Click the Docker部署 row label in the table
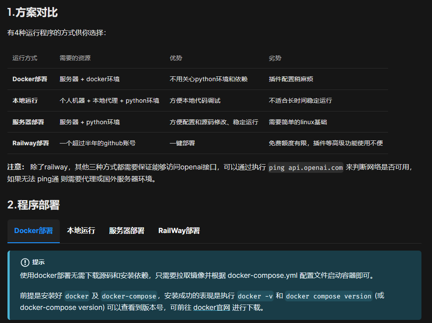Viewport: 432px width, 323px height. [30, 79]
